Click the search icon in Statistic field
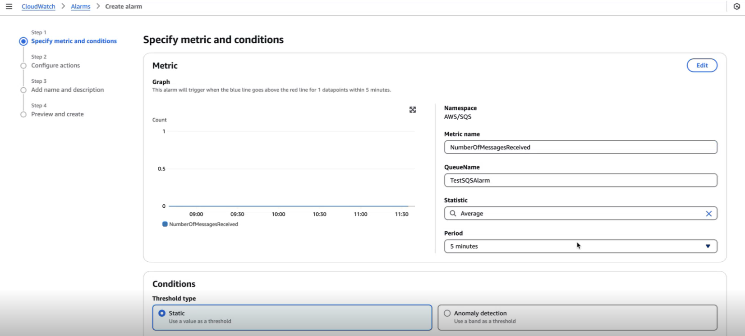Image resolution: width=745 pixels, height=336 pixels. pos(453,213)
